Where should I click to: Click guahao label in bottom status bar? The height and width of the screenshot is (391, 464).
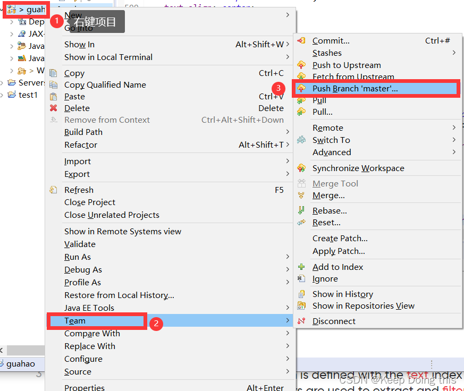pos(20,363)
